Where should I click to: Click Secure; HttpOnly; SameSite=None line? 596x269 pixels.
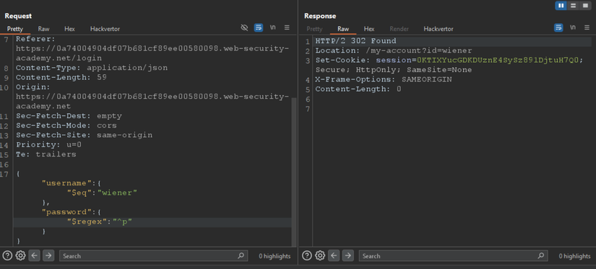click(x=394, y=70)
